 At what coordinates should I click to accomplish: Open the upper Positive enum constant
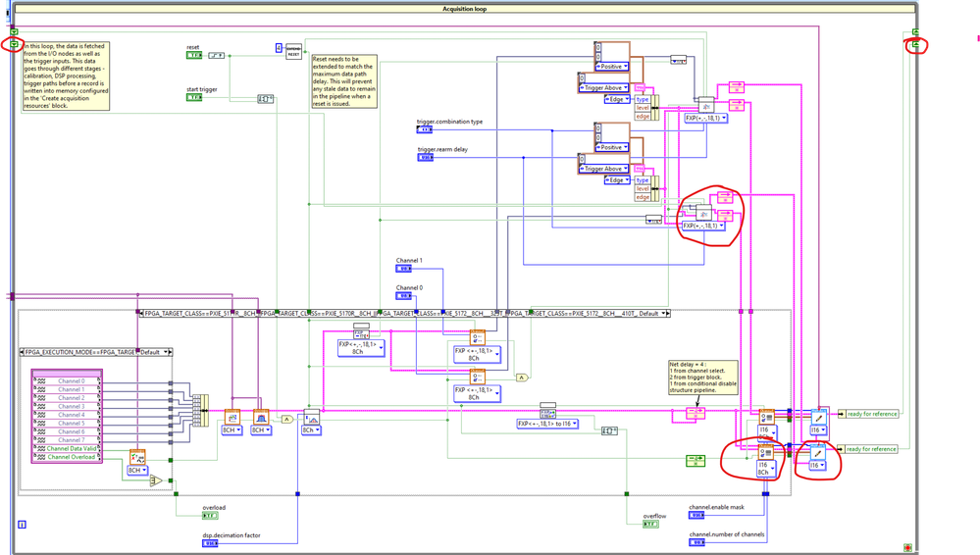tap(612, 67)
